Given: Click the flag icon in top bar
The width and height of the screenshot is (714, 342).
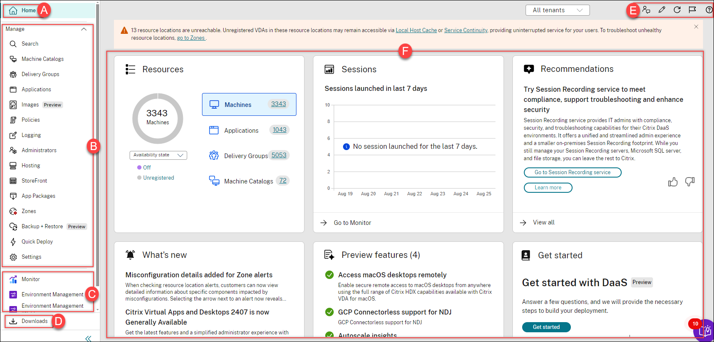Looking at the screenshot, I should [692, 10].
